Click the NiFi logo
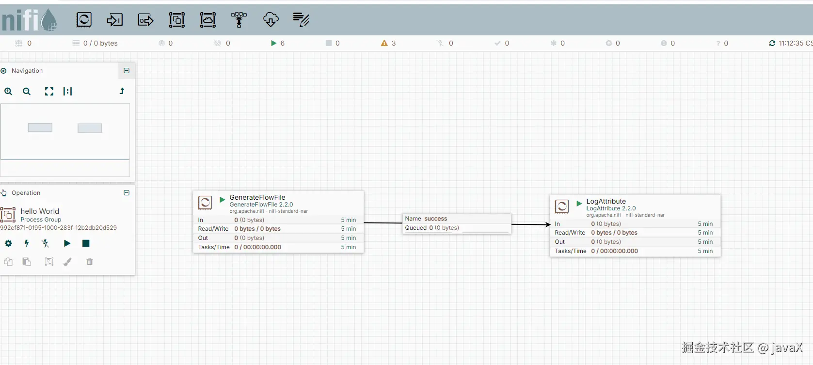This screenshot has width=813, height=365. point(29,20)
